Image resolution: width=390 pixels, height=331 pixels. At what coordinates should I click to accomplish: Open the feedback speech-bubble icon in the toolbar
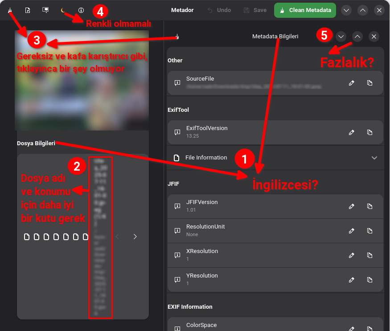point(45,10)
